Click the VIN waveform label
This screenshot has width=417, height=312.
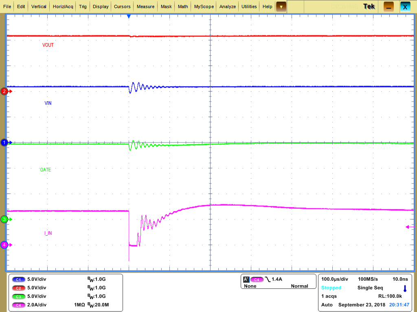point(48,103)
